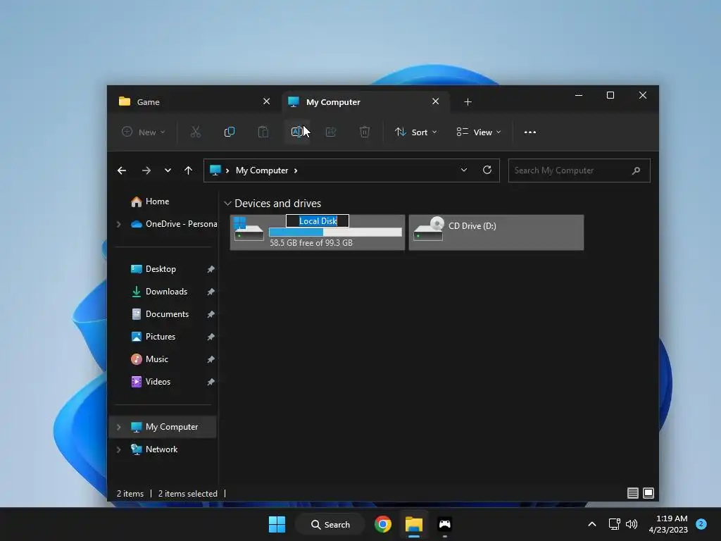
Task: Go up one level with up arrow
Action: [188, 170]
